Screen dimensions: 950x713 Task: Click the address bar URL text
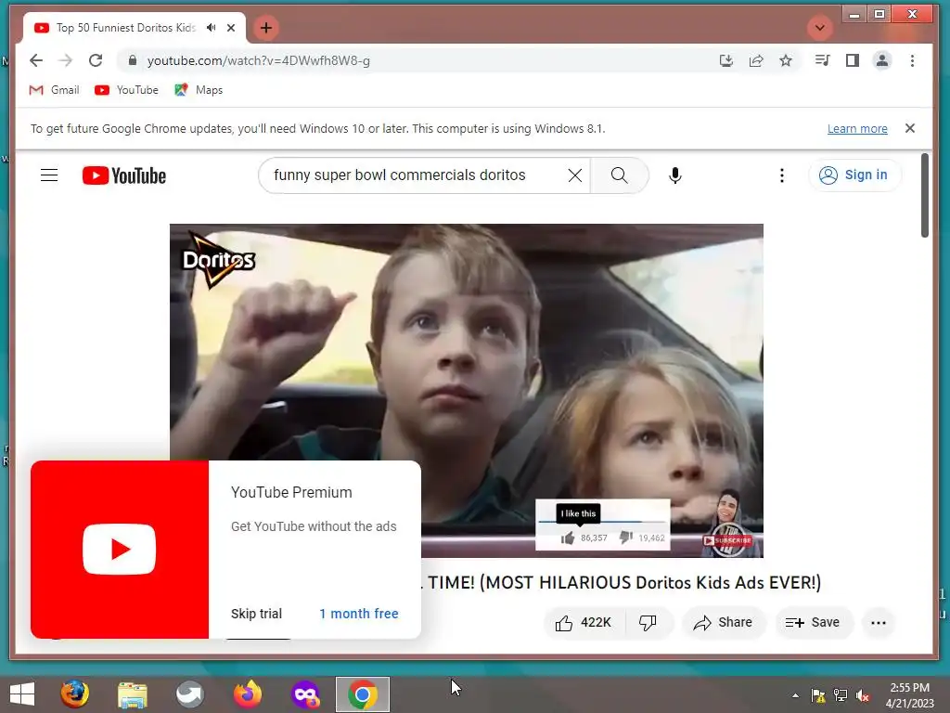[259, 60]
